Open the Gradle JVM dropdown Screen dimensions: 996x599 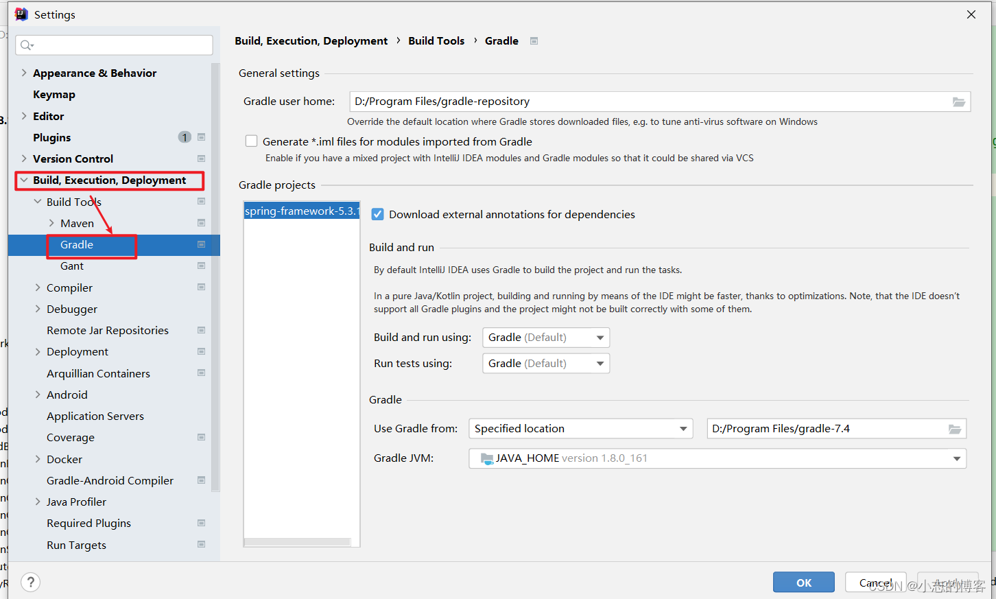(718, 458)
